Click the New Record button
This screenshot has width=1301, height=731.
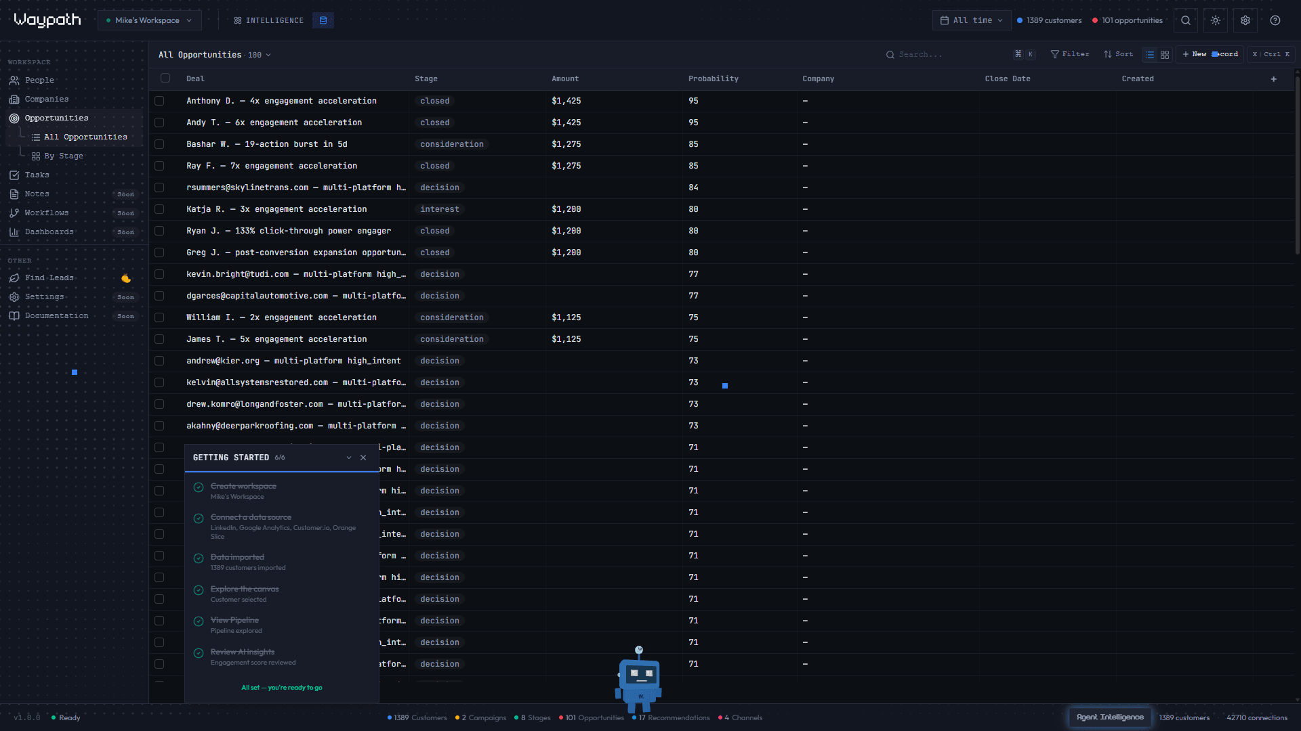[x=1209, y=54]
